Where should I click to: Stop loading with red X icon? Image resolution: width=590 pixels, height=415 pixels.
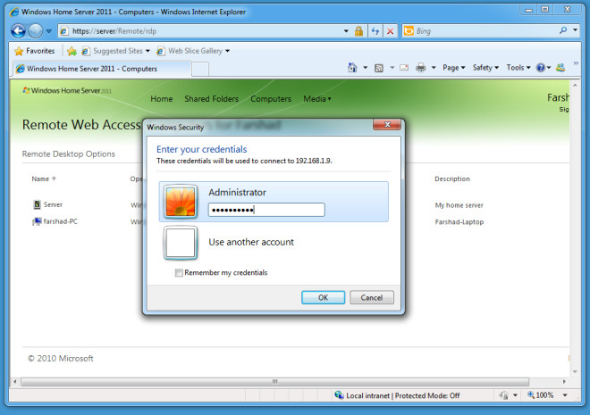tap(390, 31)
